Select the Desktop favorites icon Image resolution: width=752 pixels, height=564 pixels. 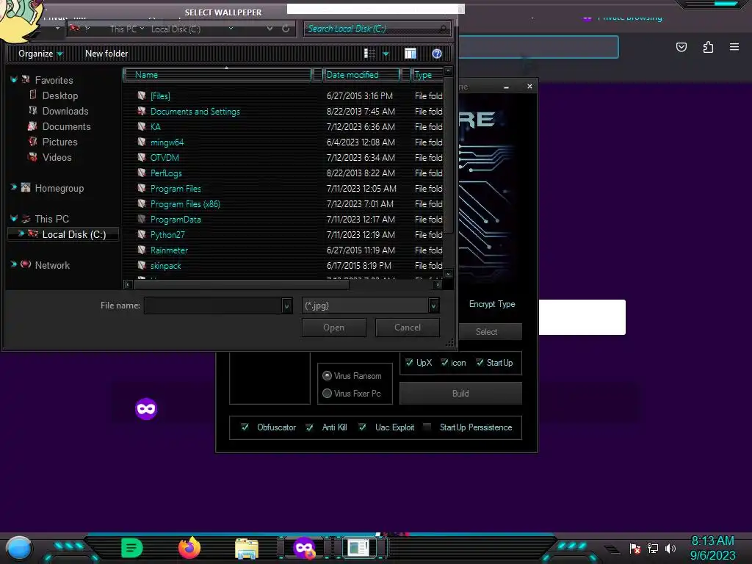[x=33, y=95]
